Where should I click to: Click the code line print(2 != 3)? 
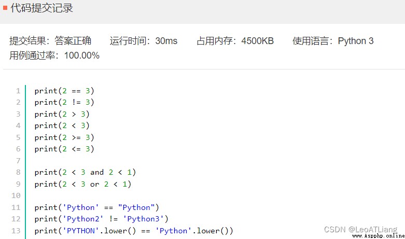(x=64, y=103)
